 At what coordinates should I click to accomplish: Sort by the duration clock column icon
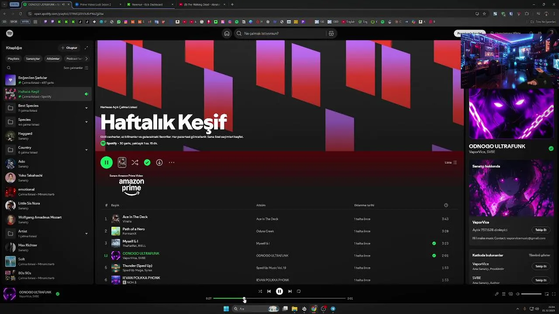pyautogui.click(x=446, y=205)
